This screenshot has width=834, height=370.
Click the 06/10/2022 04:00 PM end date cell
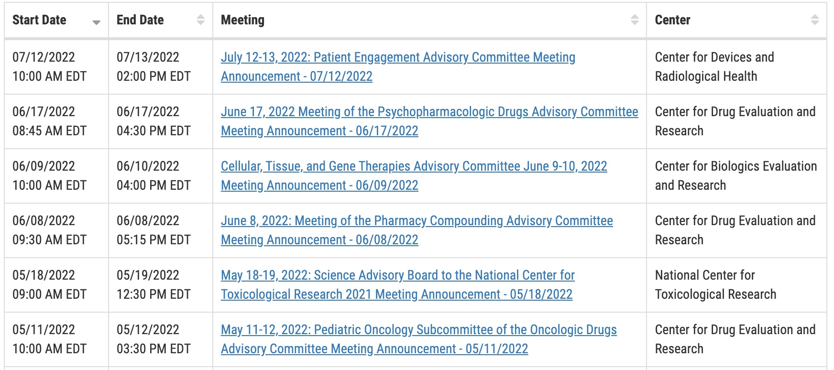pyautogui.click(x=161, y=176)
